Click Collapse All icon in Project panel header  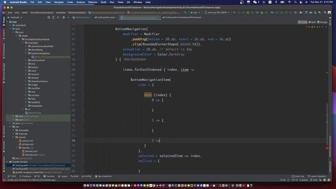58,17
